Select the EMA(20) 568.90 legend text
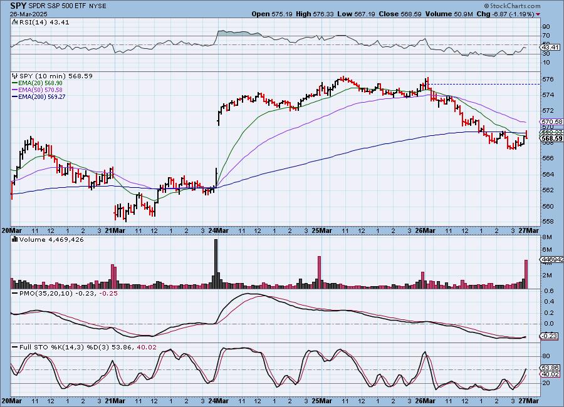564x407 pixels. [x=40, y=83]
